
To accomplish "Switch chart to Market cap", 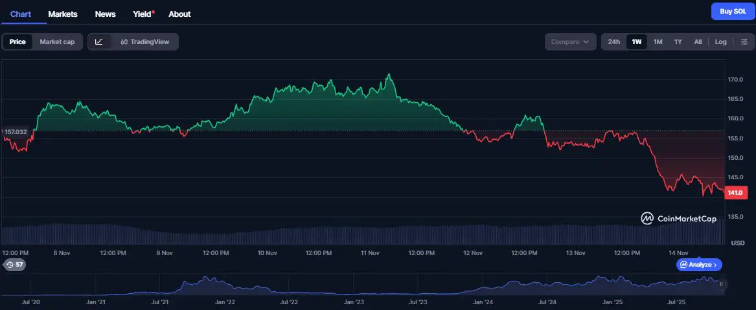I will click(57, 42).
